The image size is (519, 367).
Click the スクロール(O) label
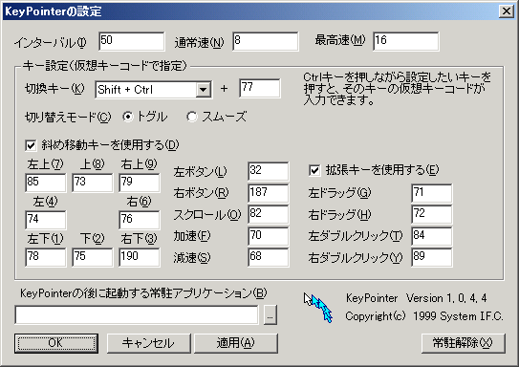point(207,215)
